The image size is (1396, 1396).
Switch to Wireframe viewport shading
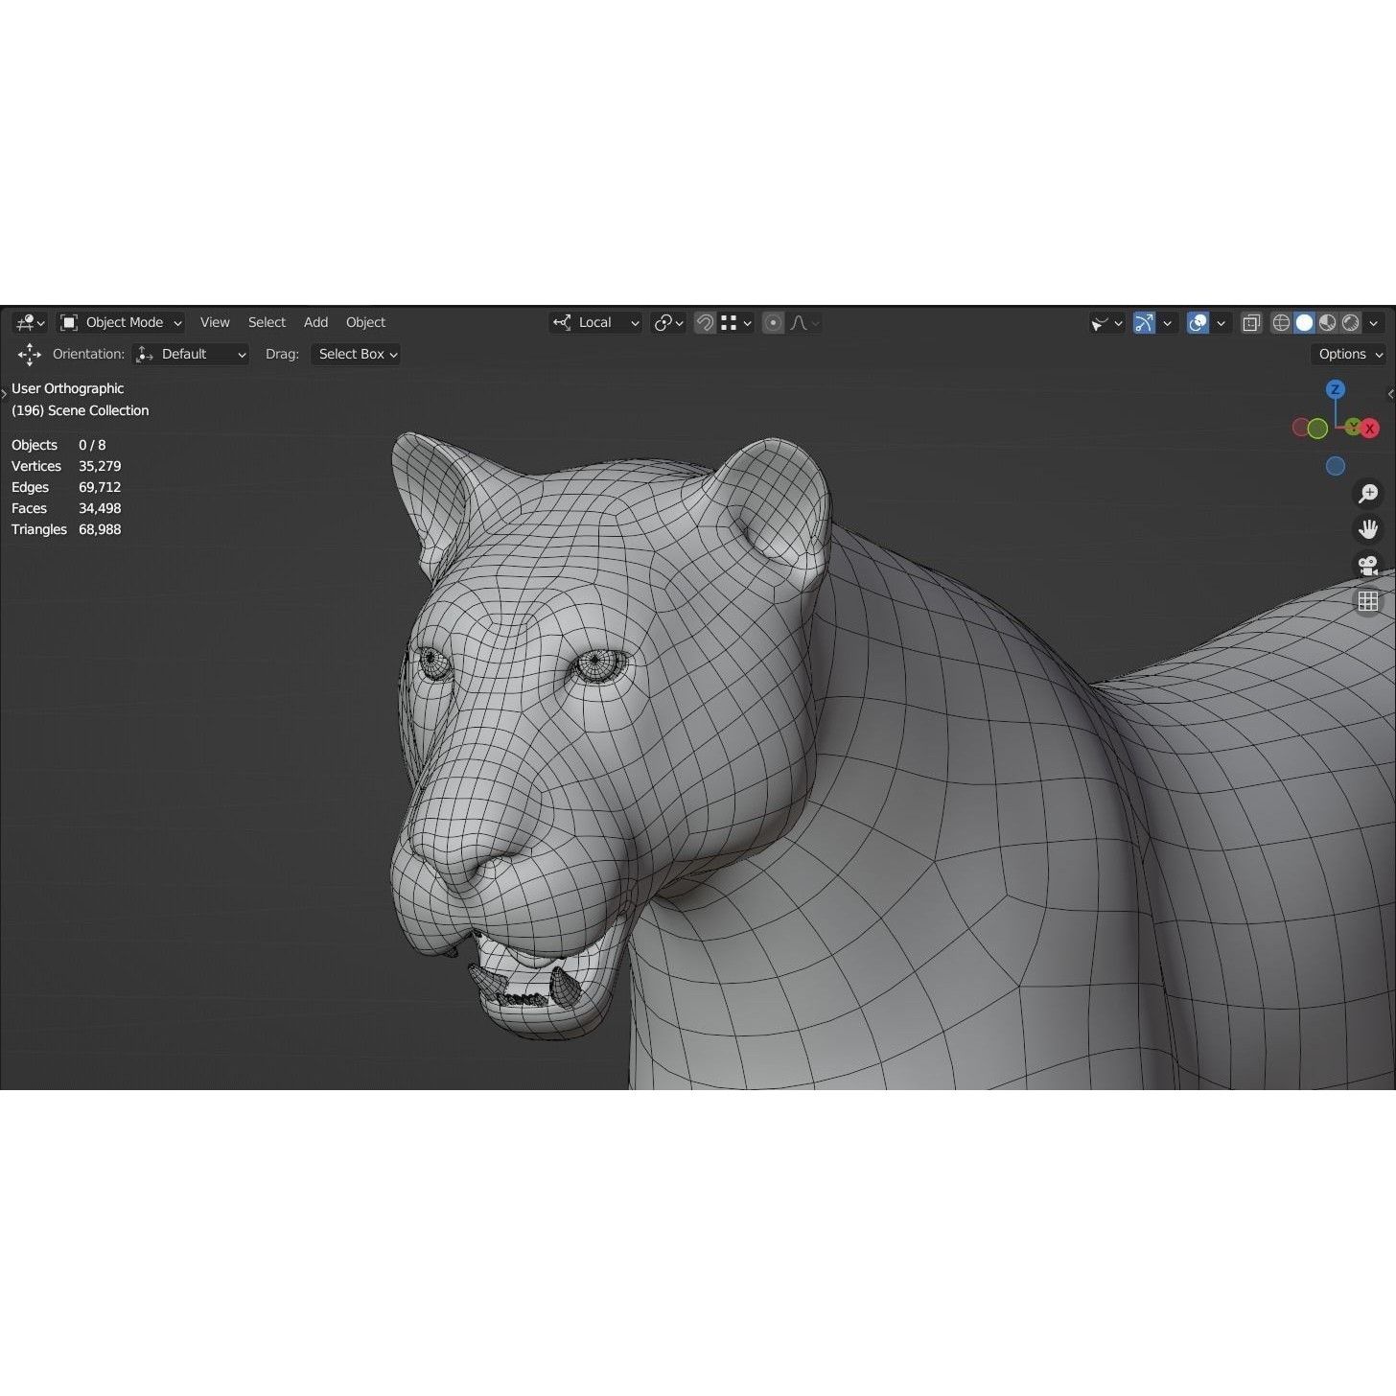point(1281,323)
